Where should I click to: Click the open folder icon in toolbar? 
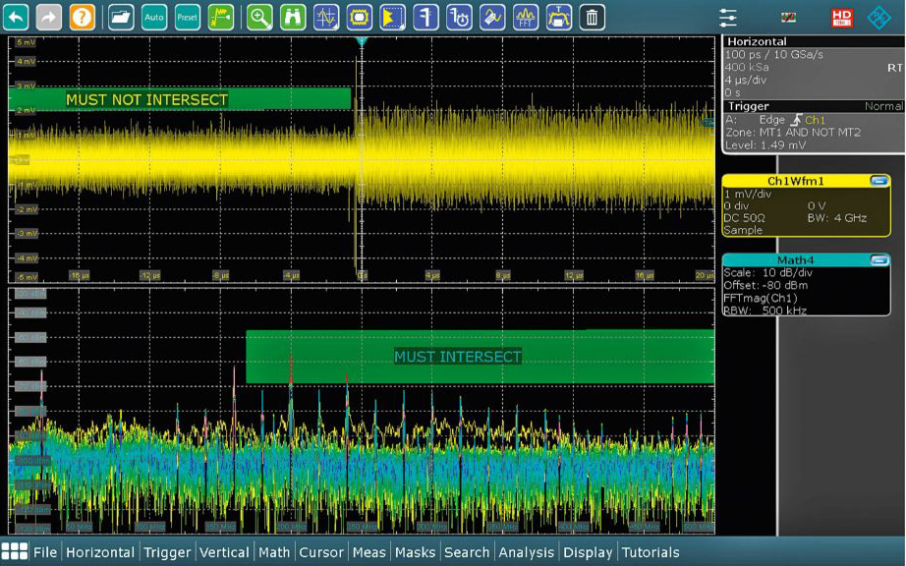tap(121, 17)
